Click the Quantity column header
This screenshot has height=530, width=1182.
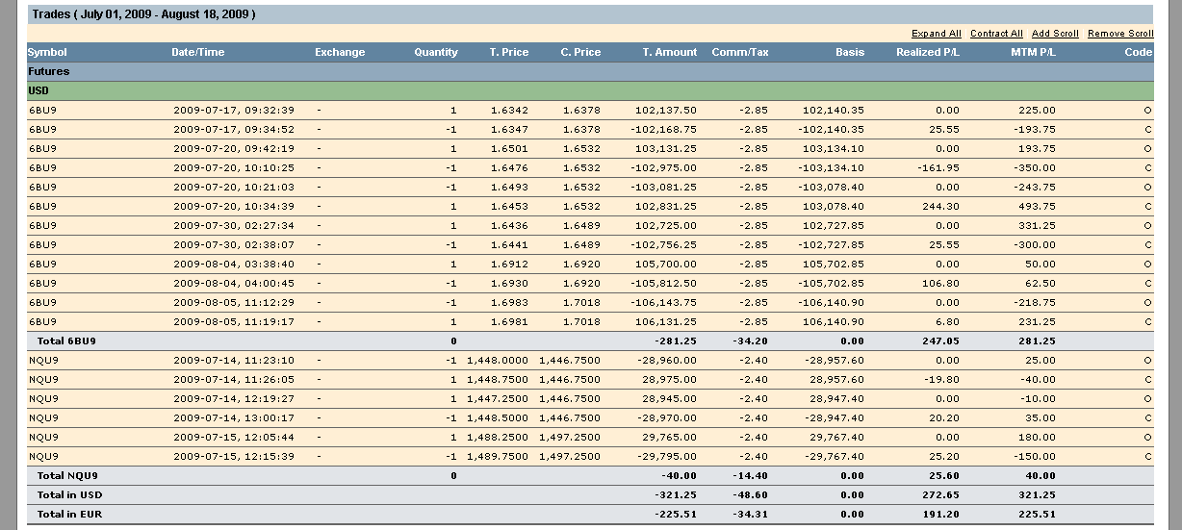(x=436, y=52)
